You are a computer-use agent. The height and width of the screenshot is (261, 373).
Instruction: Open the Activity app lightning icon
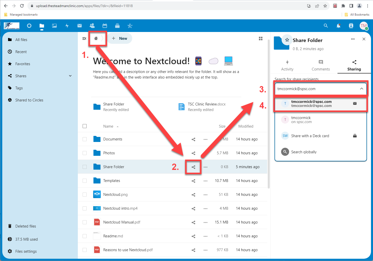tap(67, 26)
